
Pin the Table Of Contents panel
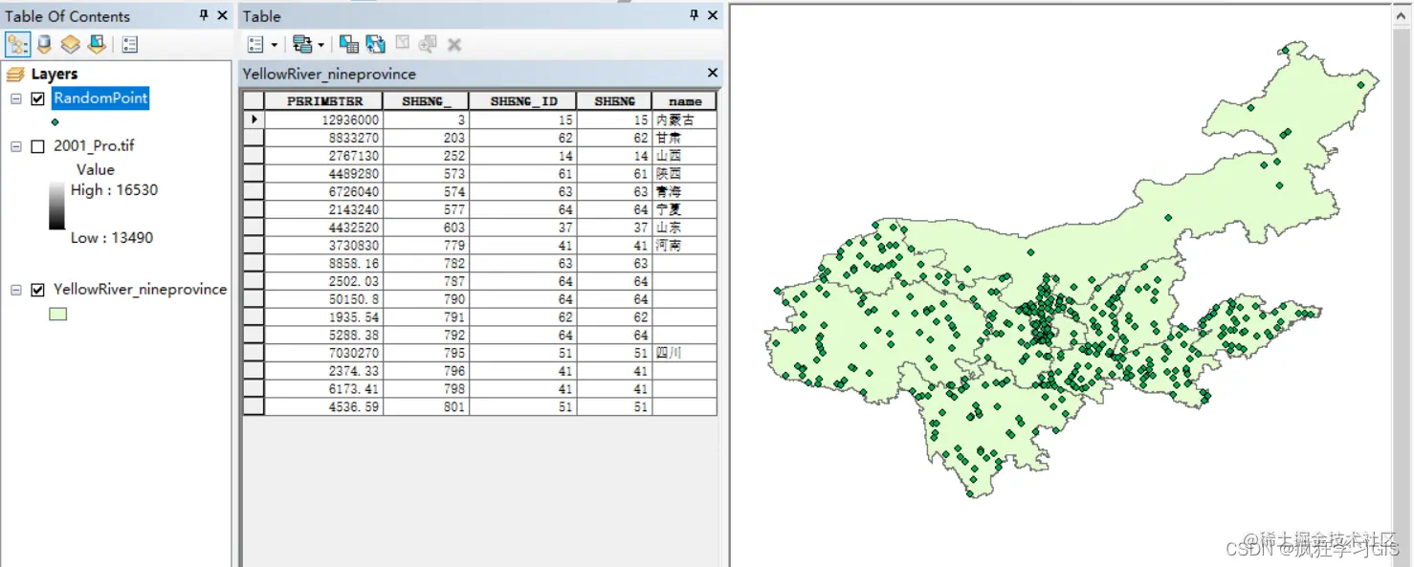pyautogui.click(x=204, y=15)
